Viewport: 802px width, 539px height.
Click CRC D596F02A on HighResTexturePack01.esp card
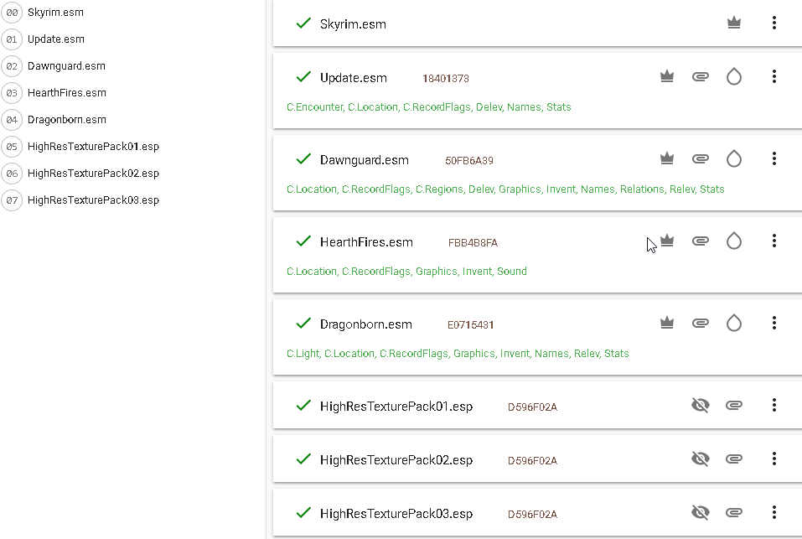pyautogui.click(x=532, y=407)
